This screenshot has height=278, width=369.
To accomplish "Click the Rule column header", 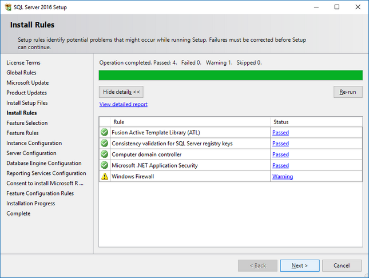I will [190, 122].
